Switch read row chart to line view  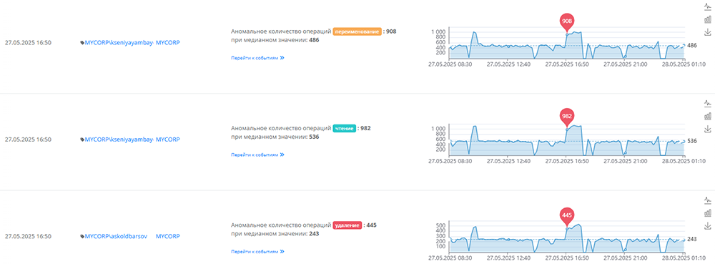708,103
